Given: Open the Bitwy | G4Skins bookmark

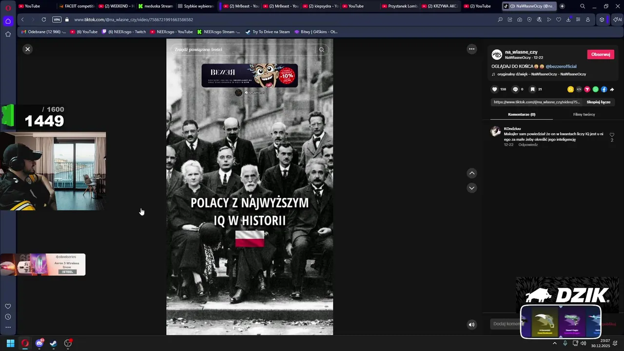Looking at the screenshot, I should [x=315, y=32].
